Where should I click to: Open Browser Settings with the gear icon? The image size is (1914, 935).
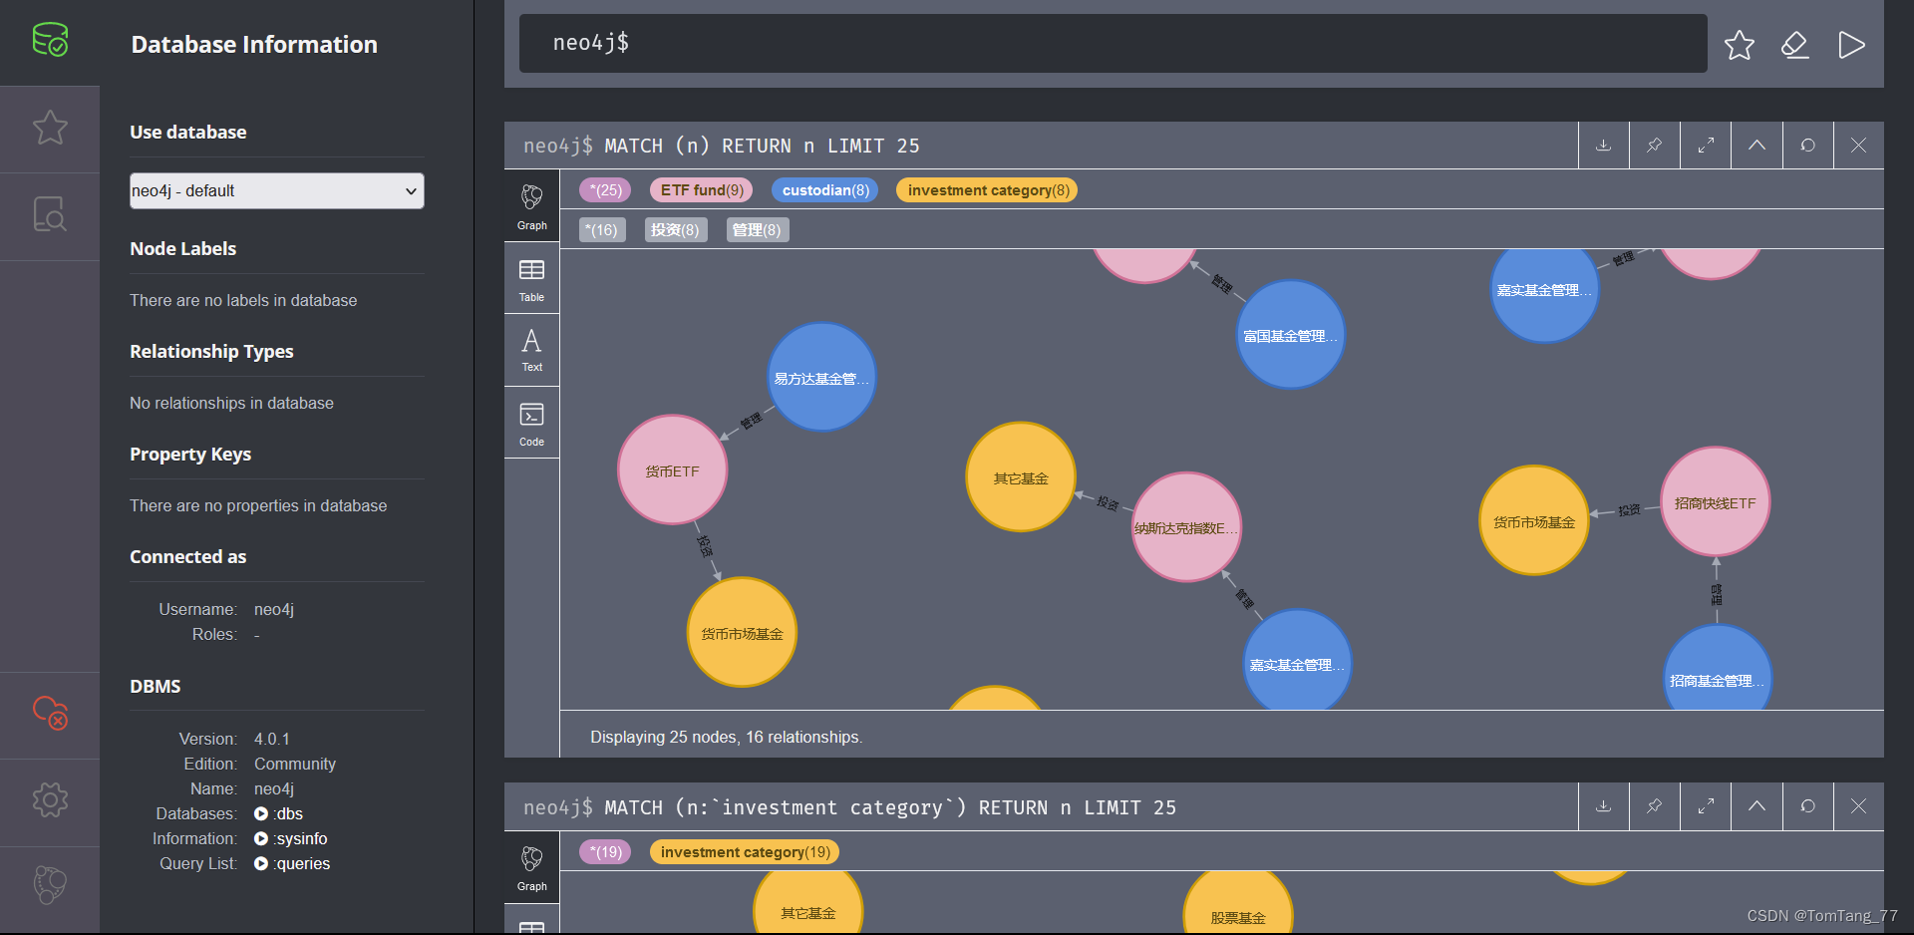[50, 799]
